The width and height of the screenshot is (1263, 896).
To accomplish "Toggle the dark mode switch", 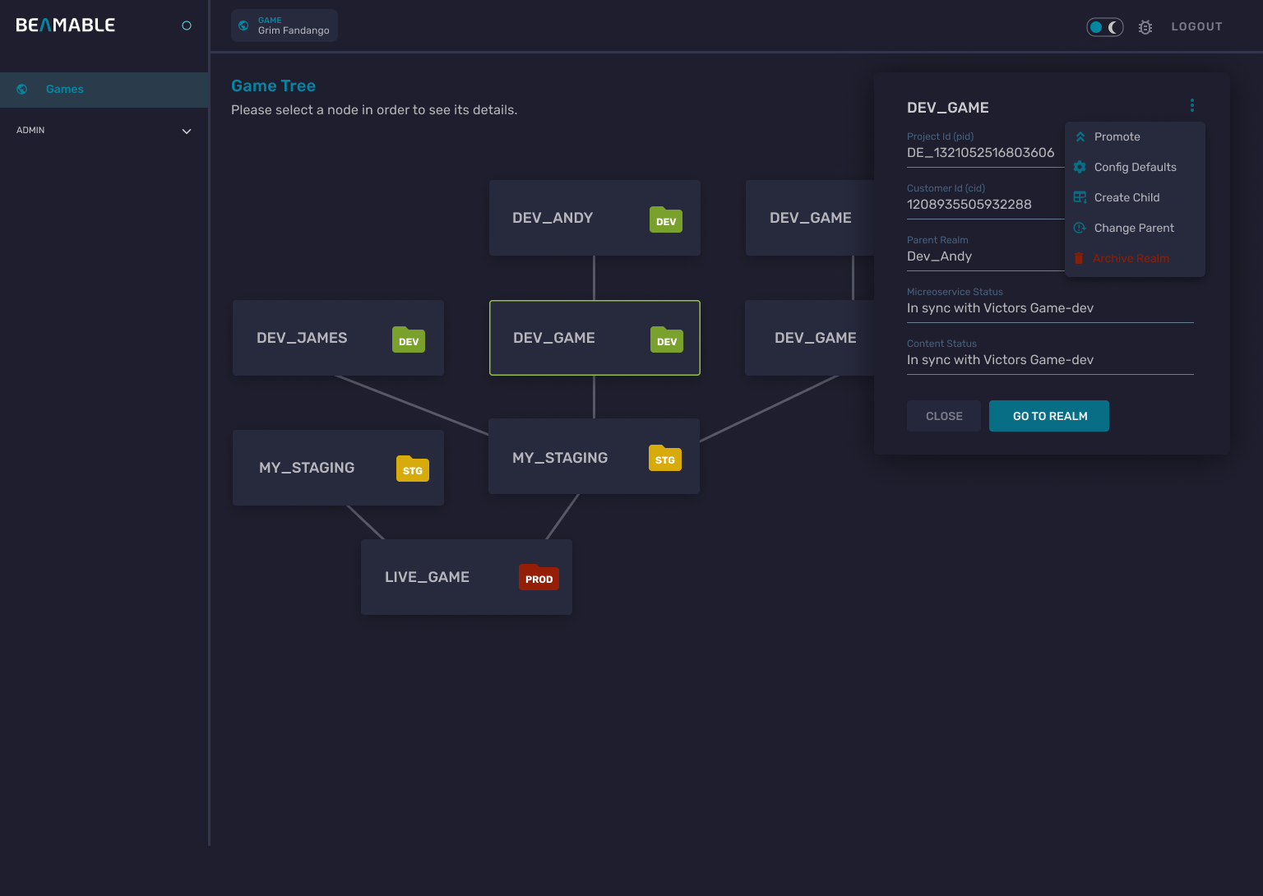I will 1104,26.
